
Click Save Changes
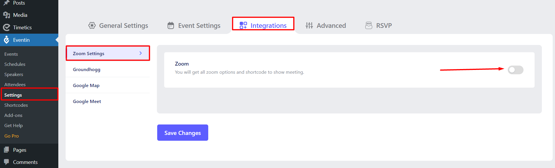pos(183,133)
